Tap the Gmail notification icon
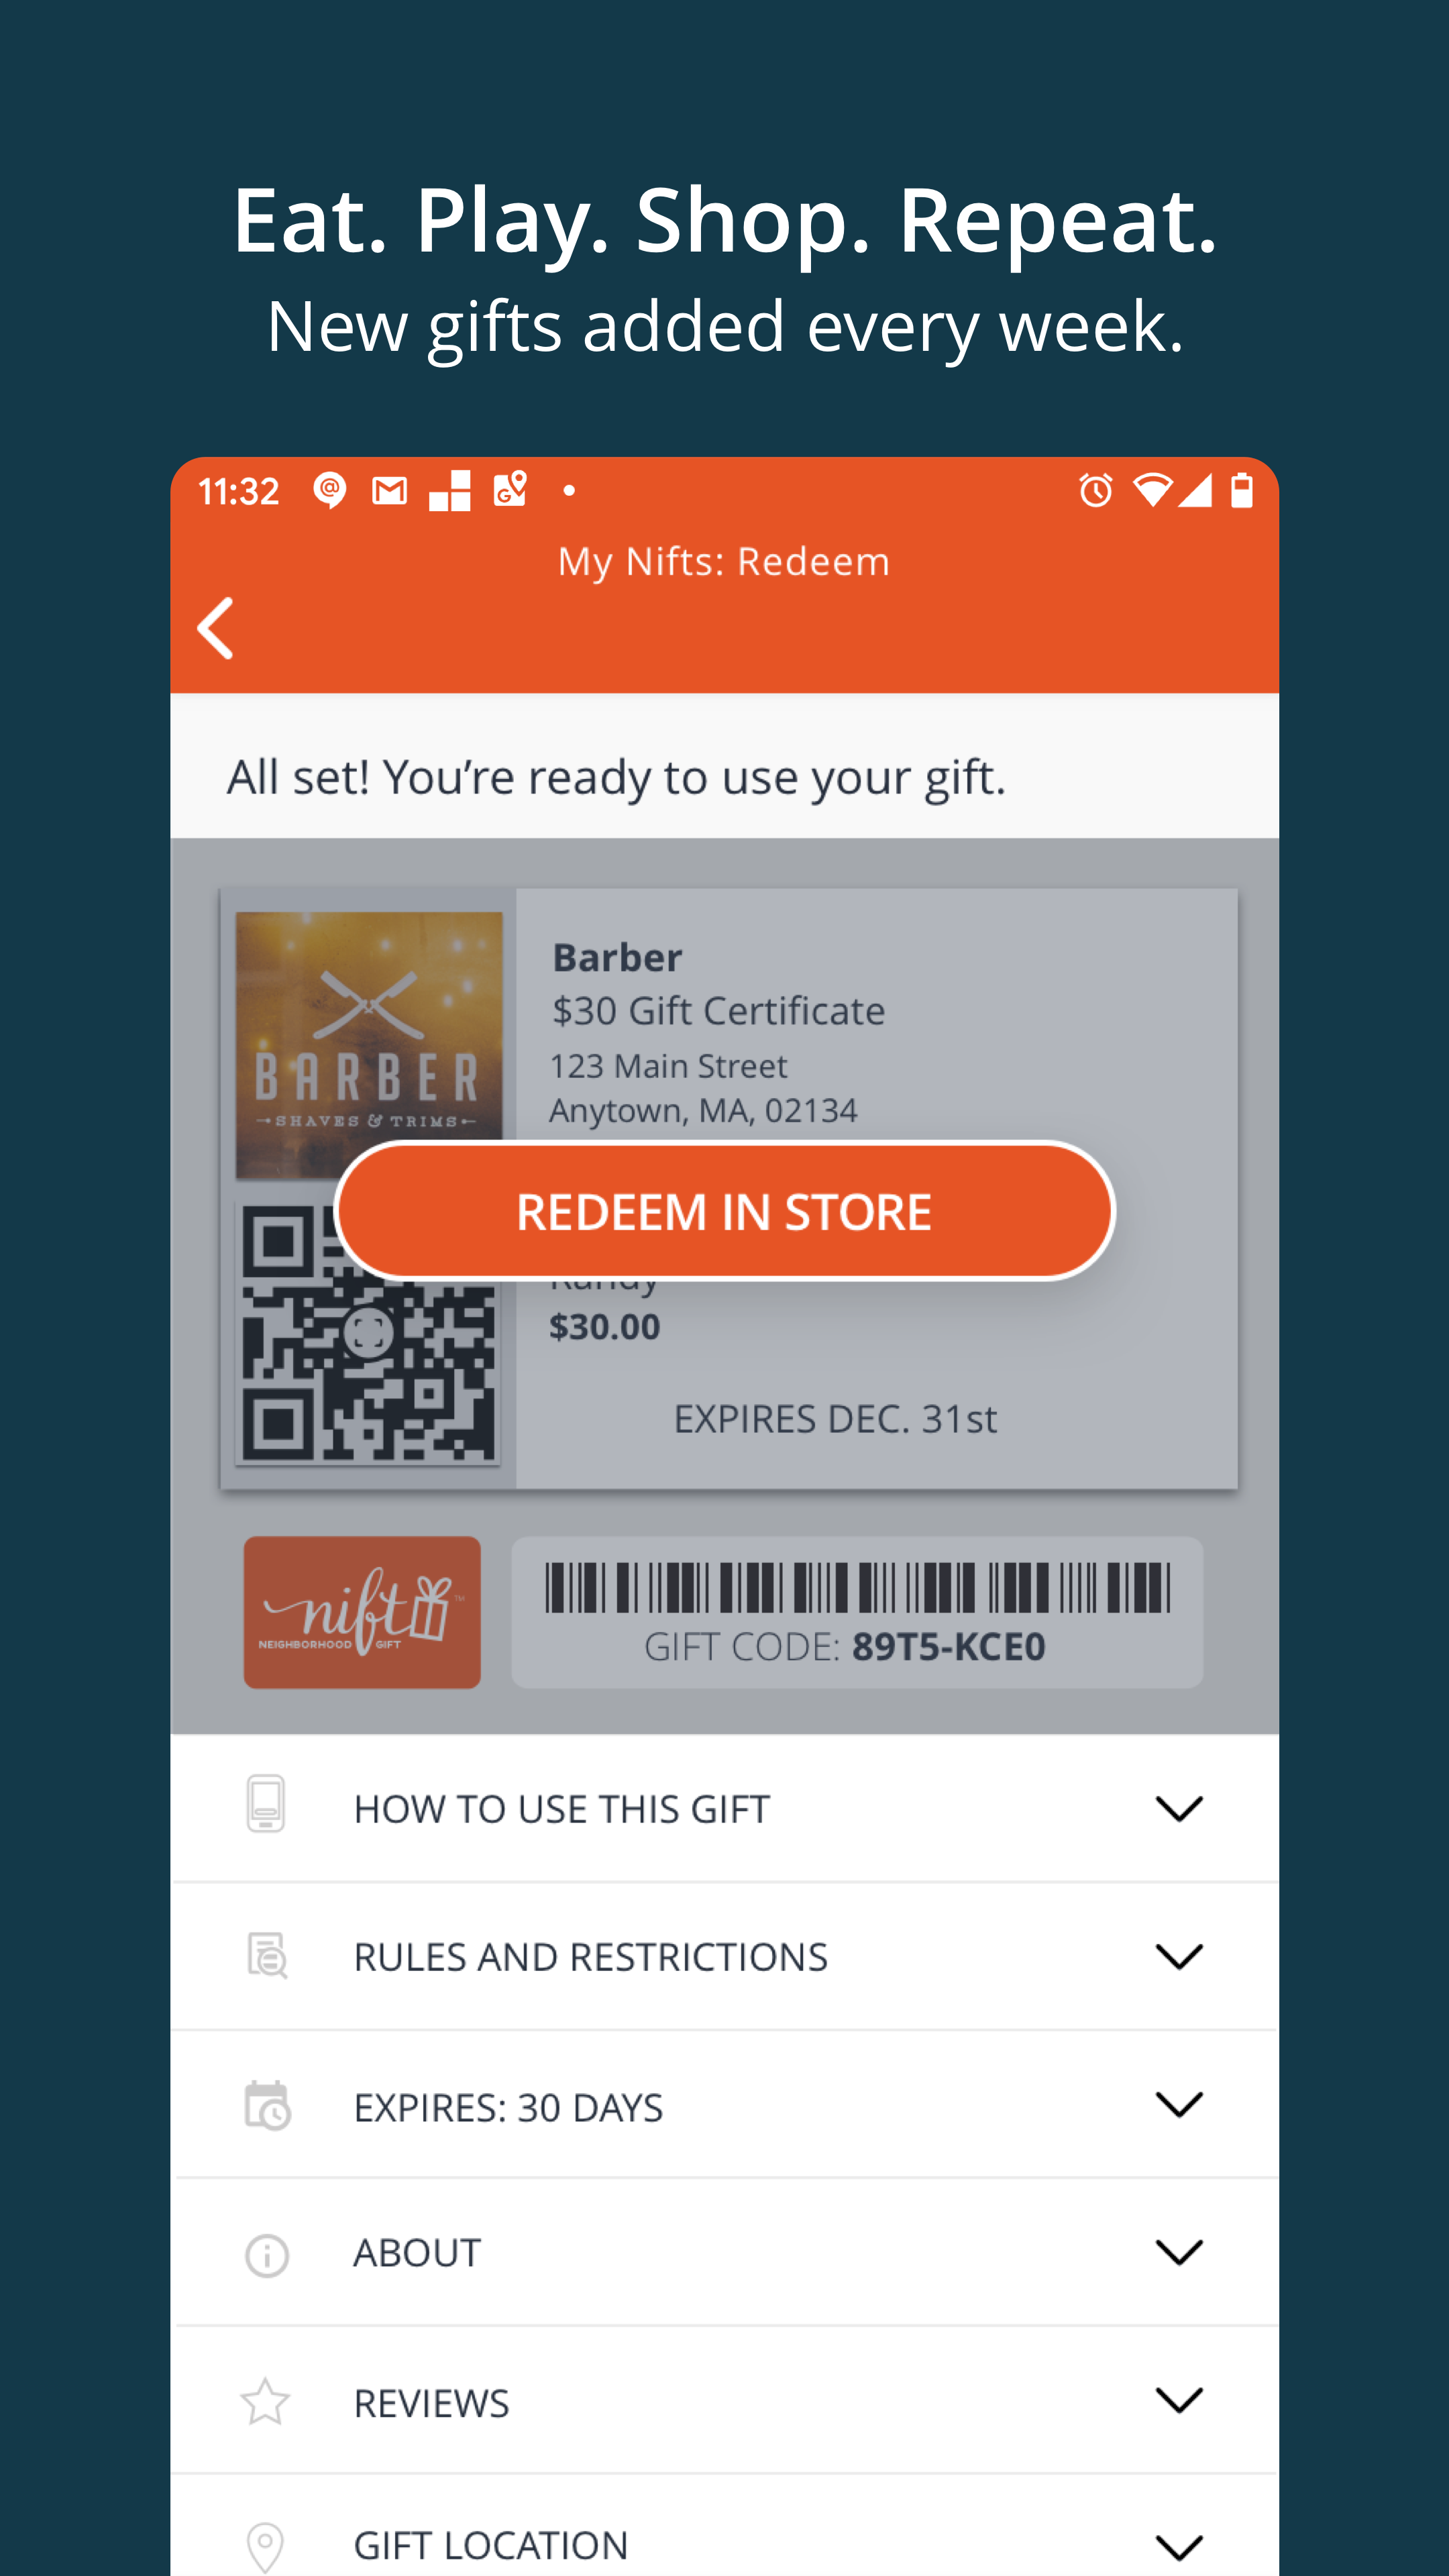 coord(389,491)
